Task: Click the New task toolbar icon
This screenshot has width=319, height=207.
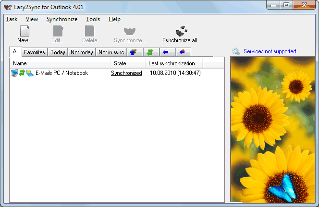Action: point(25,31)
